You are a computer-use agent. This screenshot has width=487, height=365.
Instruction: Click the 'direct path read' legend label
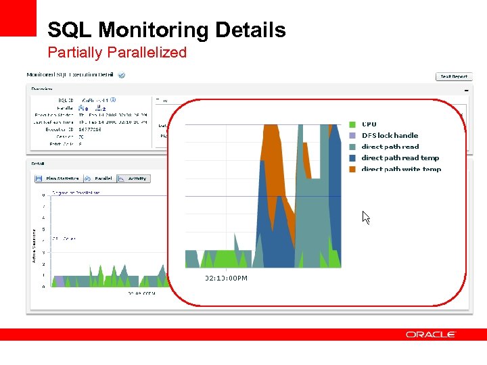click(x=390, y=147)
